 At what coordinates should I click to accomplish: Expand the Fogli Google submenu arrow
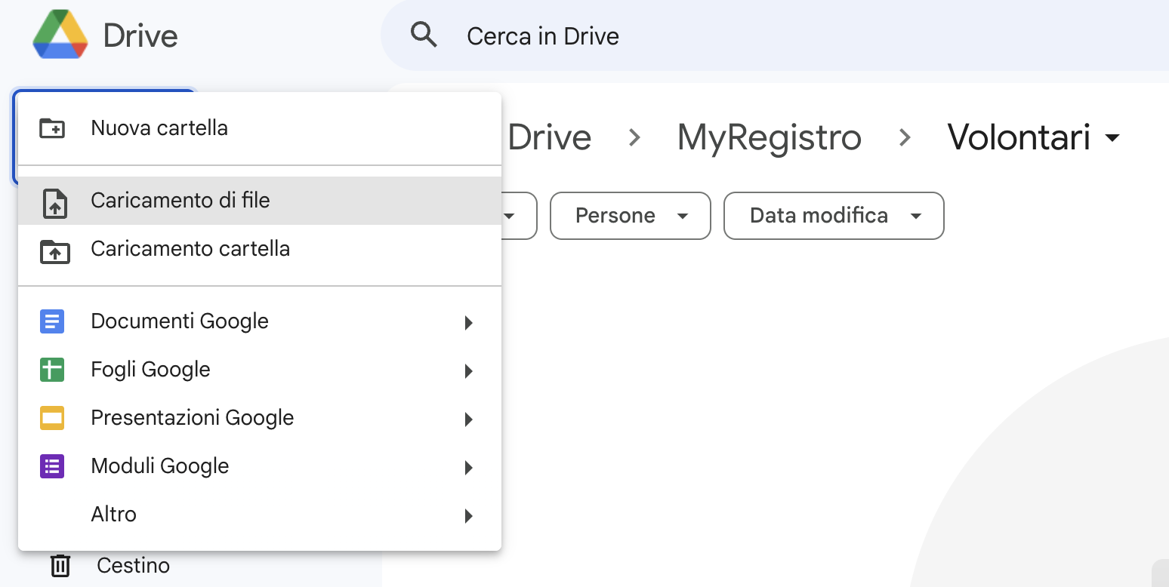(x=469, y=371)
